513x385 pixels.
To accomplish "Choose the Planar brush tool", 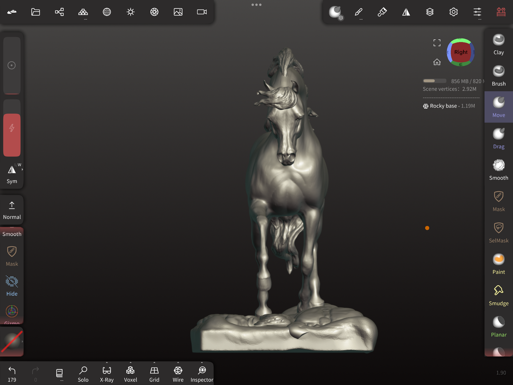I will point(498,326).
